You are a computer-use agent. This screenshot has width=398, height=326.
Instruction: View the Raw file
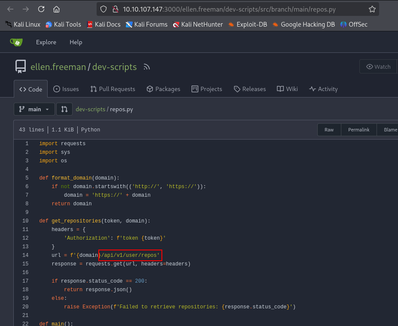coord(329,130)
